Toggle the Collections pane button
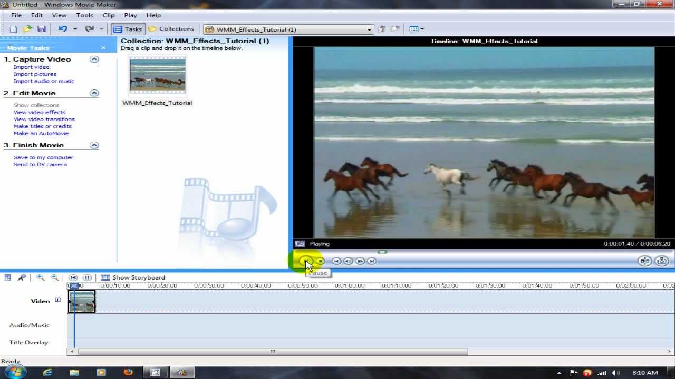This screenshot has height=379, width=675. (x=171, y=29)
